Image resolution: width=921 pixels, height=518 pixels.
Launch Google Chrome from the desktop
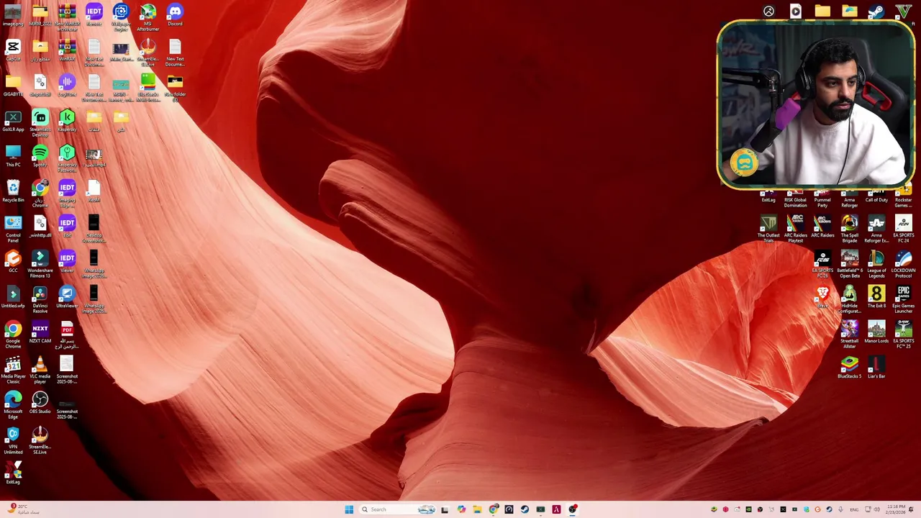[13, 335]
